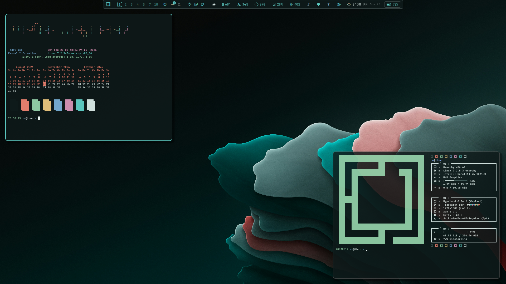This screenshot has height=284, width=506.
Task: Click the JetBrainsMonoNF-Regular (7pt) font line
Action: pos(466,219)
